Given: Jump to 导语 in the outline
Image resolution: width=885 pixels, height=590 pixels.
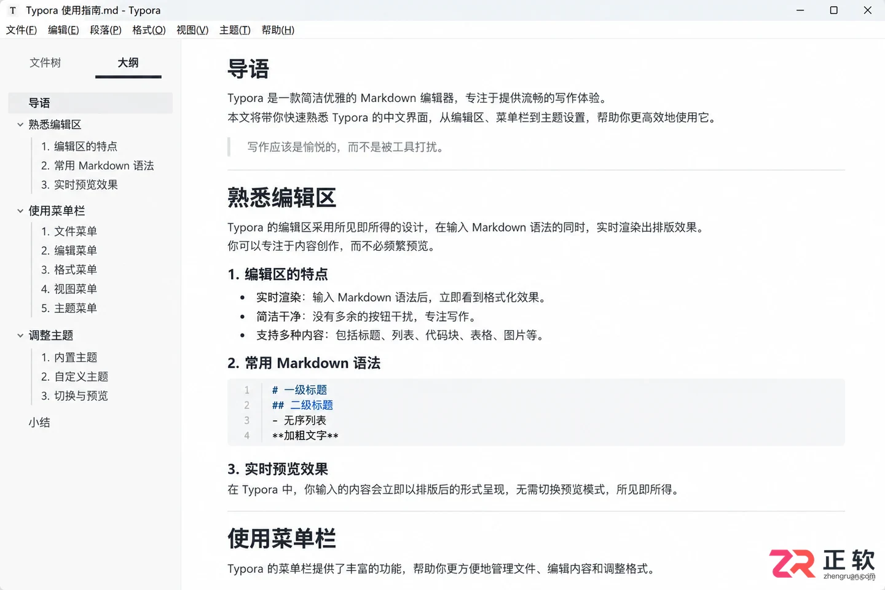Looking at the screenshot, I should [x=90, y=103].
